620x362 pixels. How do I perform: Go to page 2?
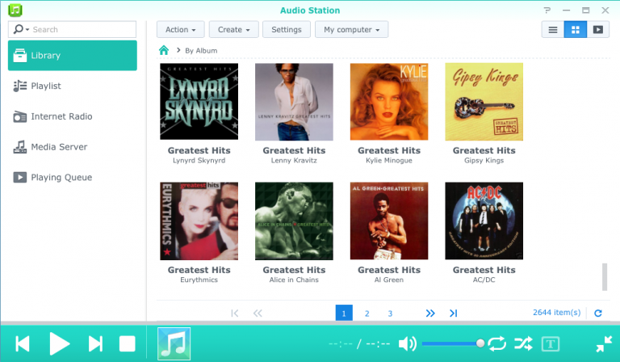(367, 314)
